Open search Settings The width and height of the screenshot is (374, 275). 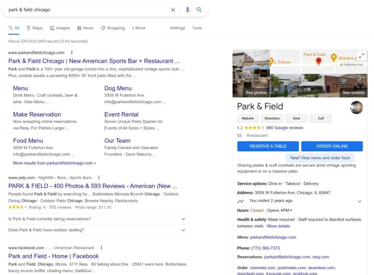click(x=178, y=28)
